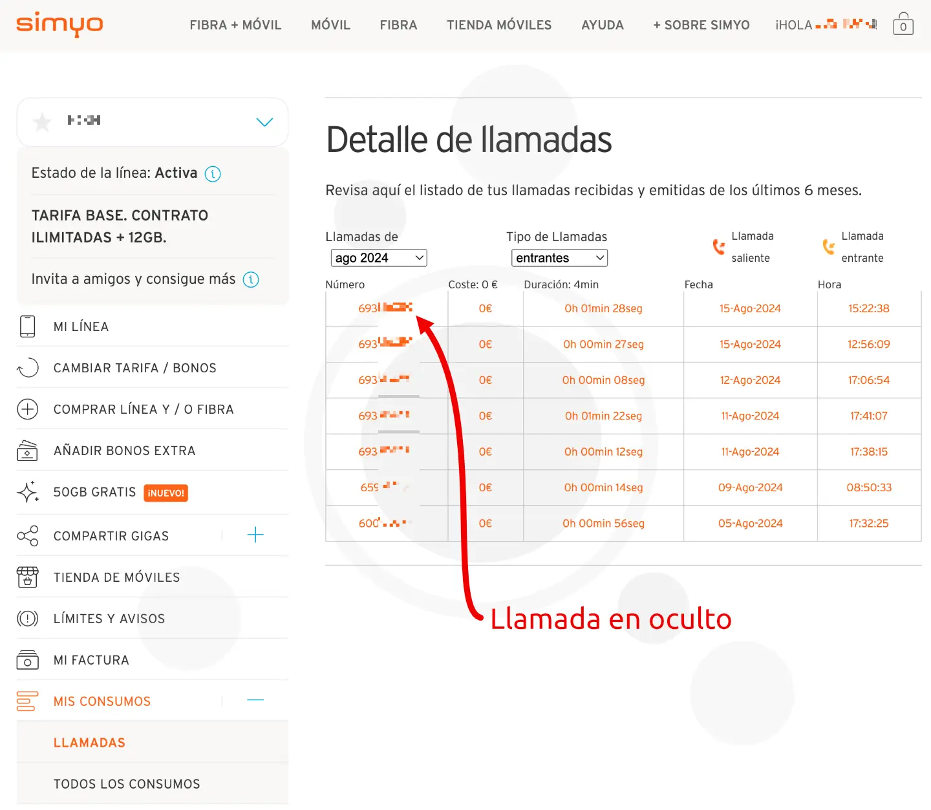Click the alert icon beside Límites y Avisos

pos(27,619)
